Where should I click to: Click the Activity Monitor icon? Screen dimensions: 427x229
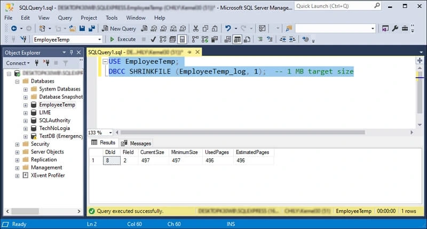pyautogui.click(x=262, y=28)
